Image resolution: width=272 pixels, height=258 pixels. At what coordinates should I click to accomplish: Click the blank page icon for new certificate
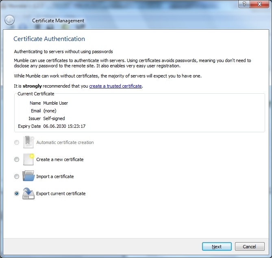pyautogui.click(x=28, y=159)
